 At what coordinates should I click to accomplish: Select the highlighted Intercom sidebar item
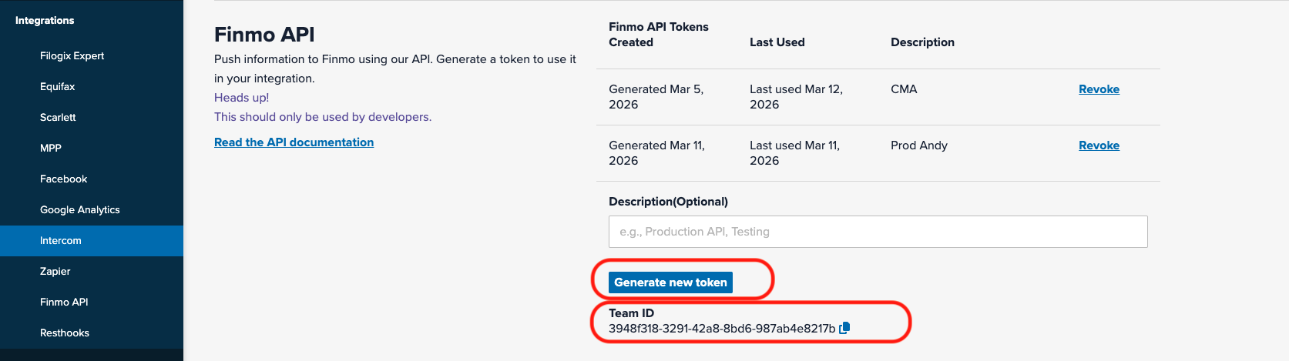point(61,241)
